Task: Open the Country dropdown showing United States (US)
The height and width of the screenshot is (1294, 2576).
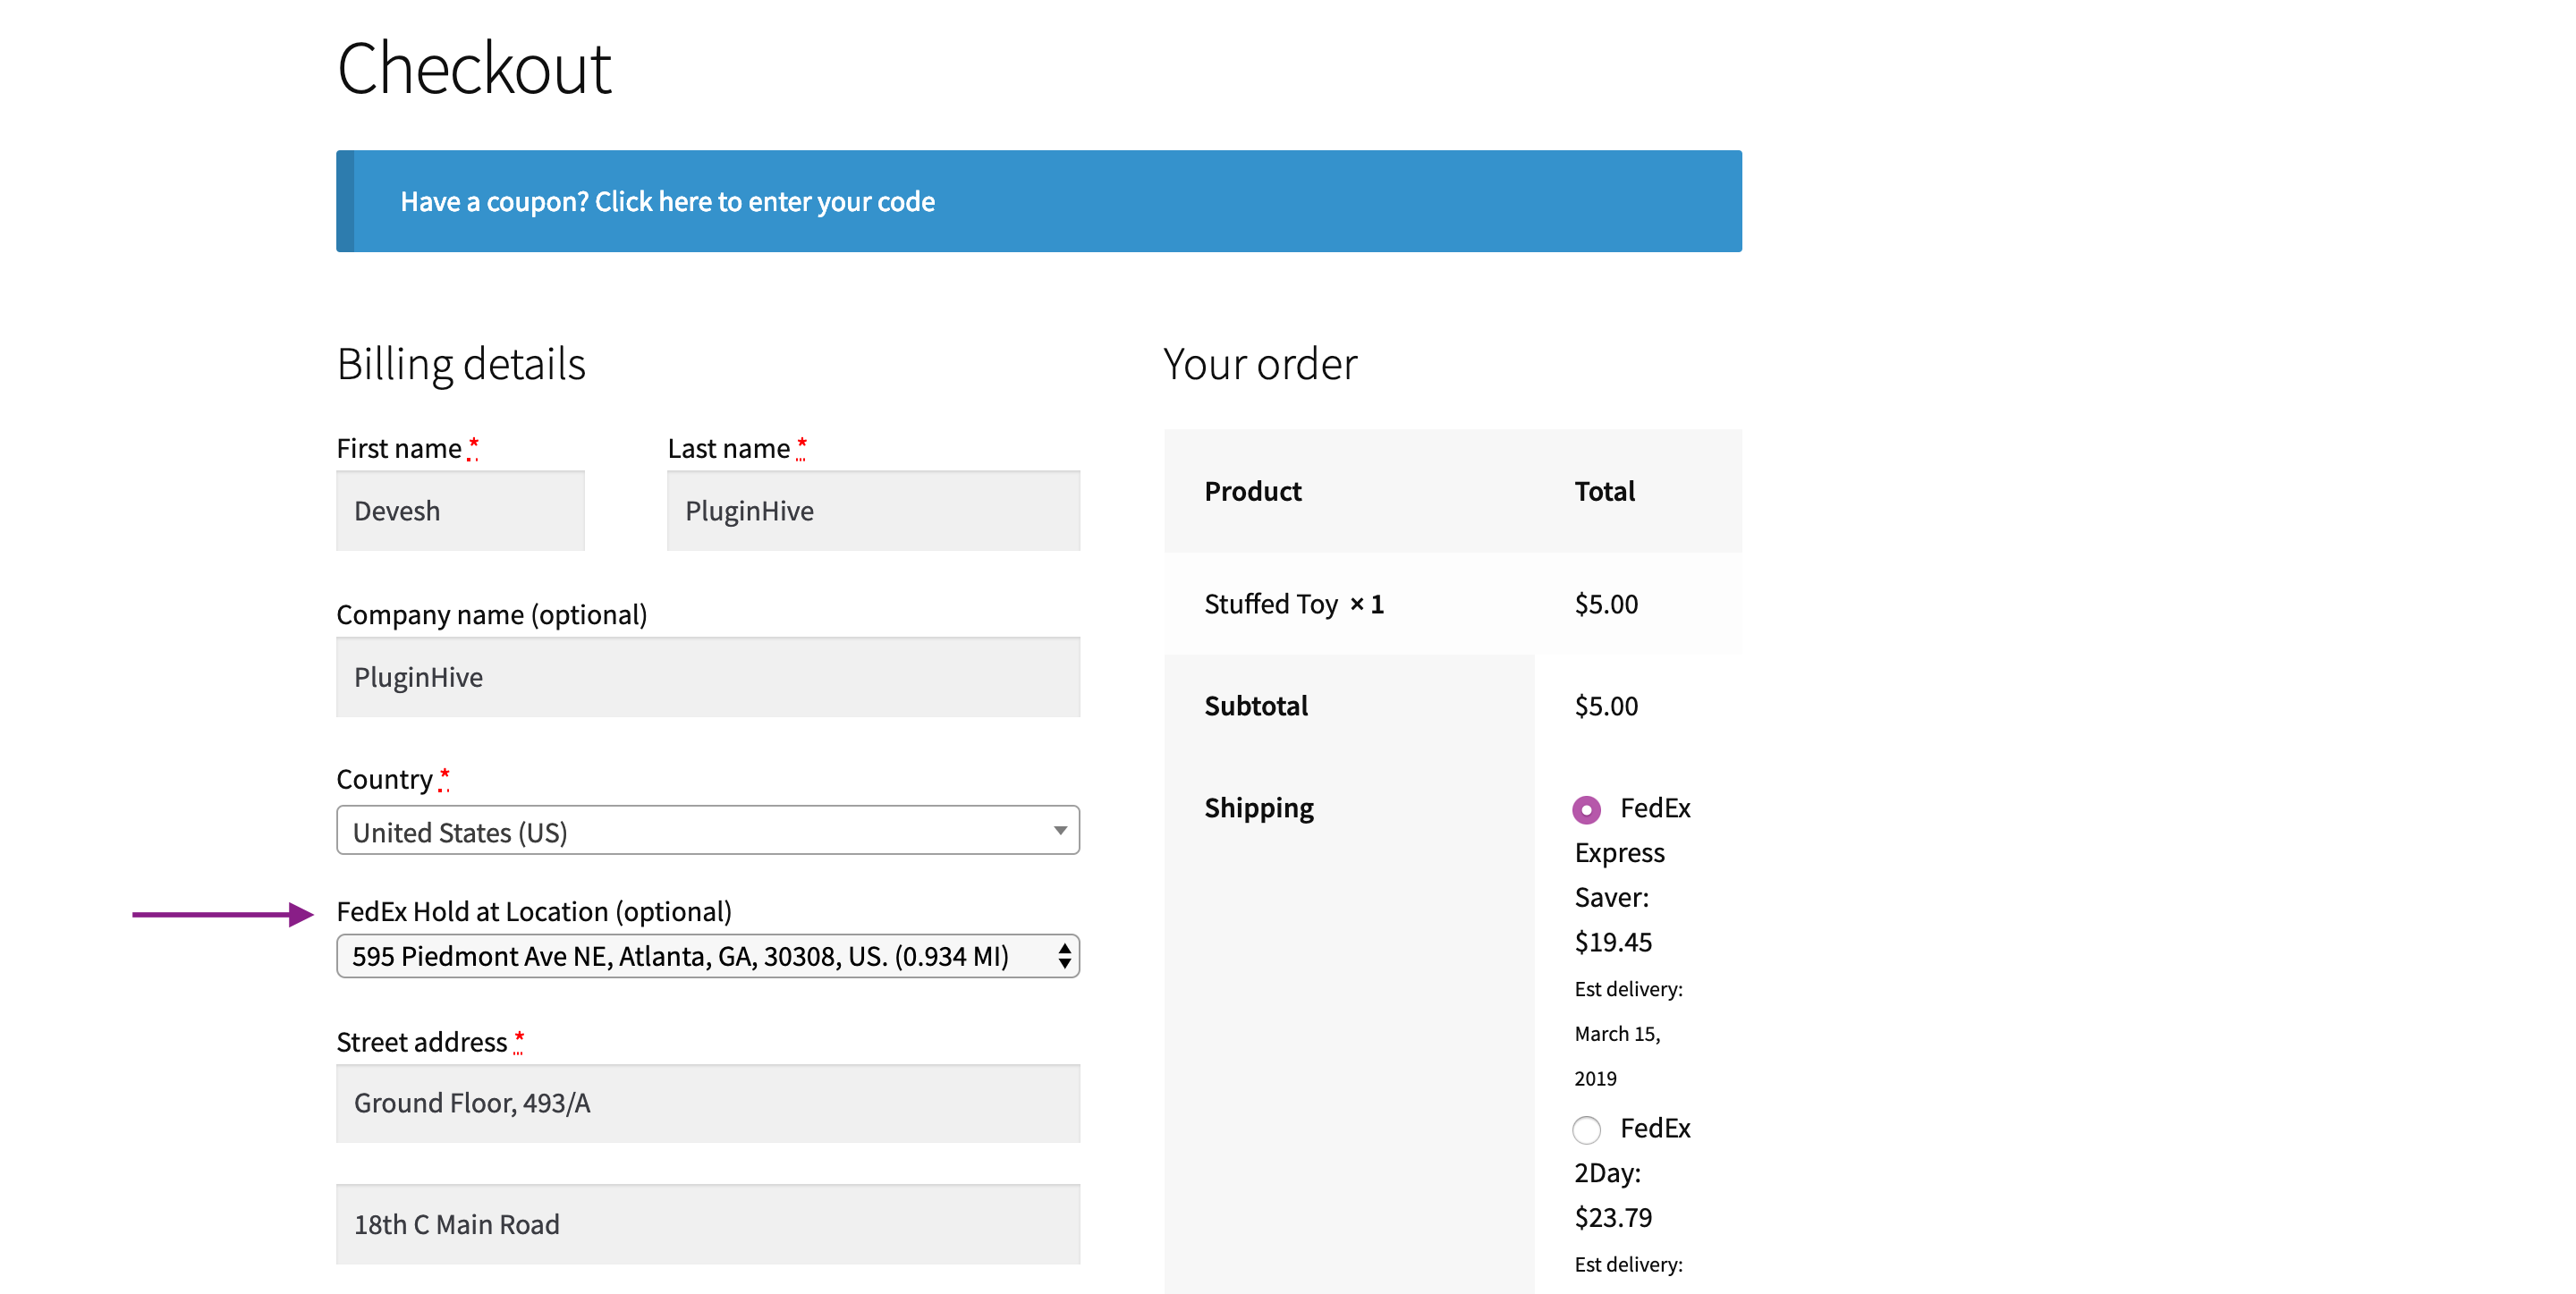Action: point(708,831)
